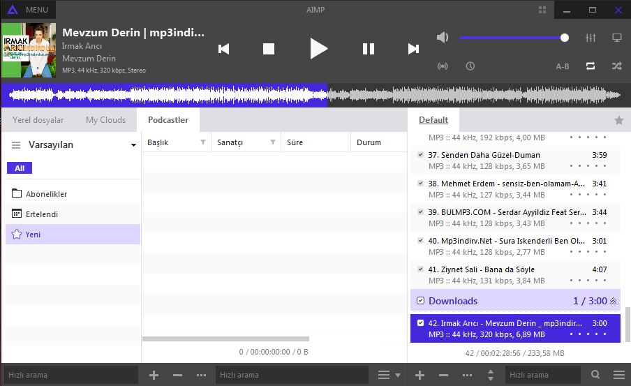The height and width of the screenshot is (386, 631).
Task: Select the Podcastler tab
Action: coord(168,120)
